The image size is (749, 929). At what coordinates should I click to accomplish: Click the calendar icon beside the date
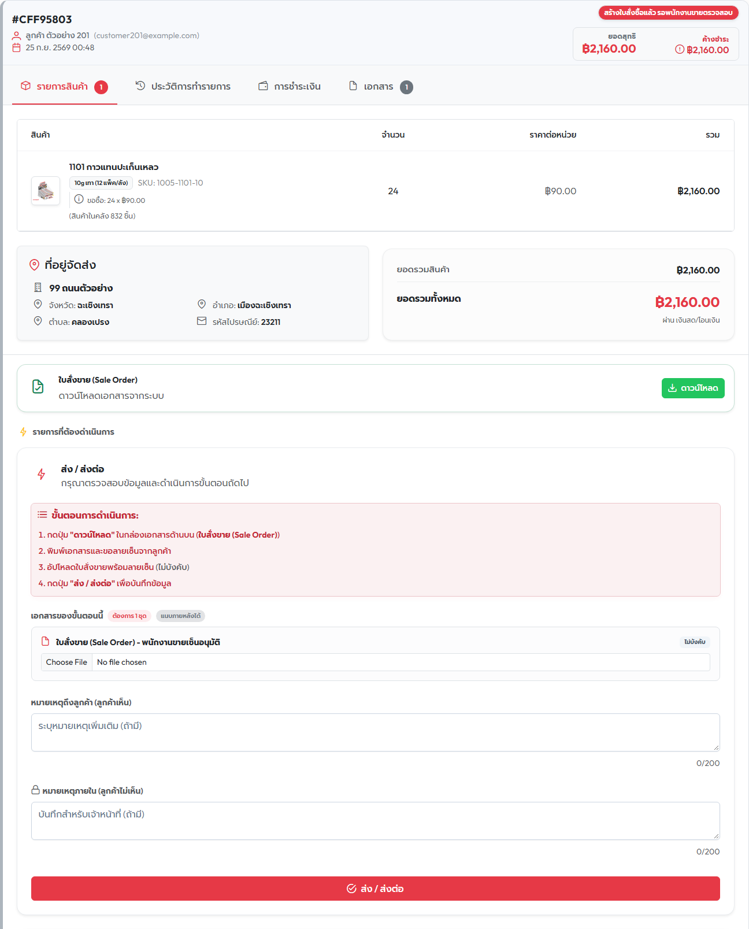pyautogui.click(x=17, y=48)
